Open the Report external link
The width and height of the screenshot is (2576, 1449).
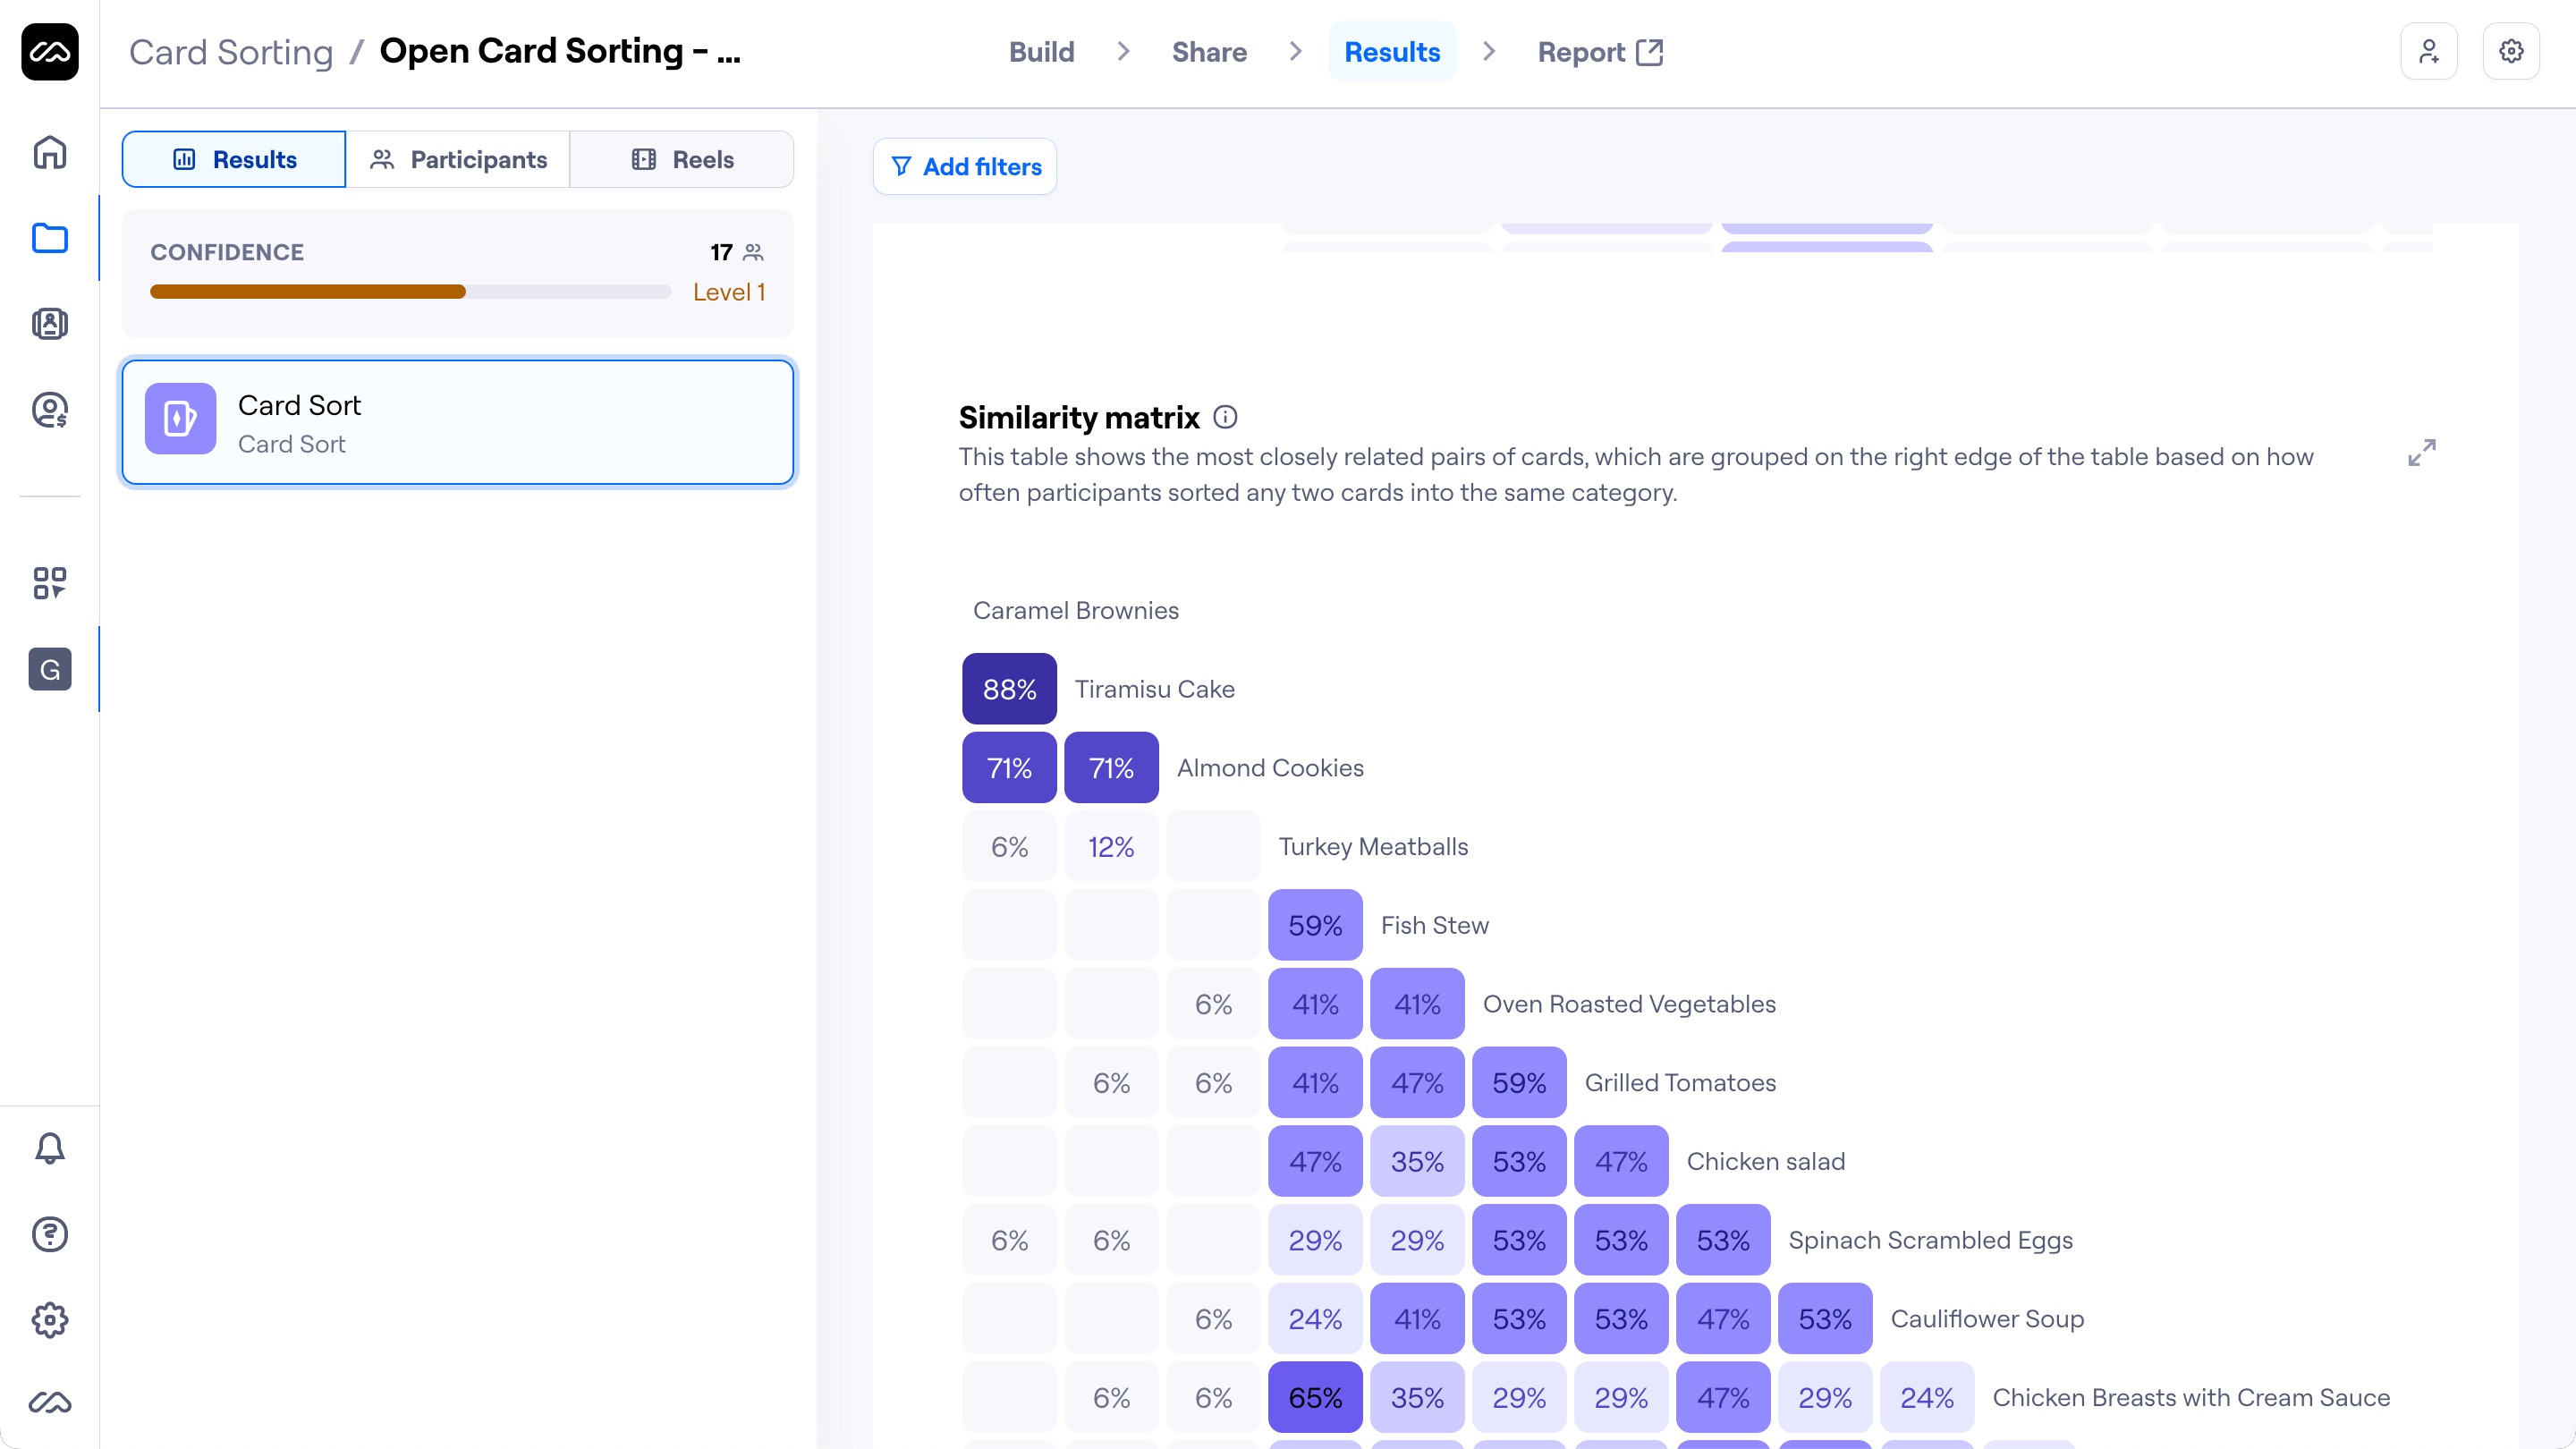[1600, 52]
